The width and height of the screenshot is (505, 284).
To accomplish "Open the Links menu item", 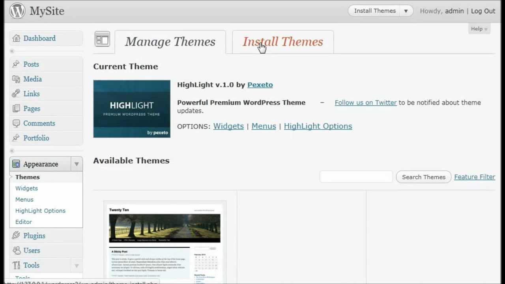I will (32, 94).
